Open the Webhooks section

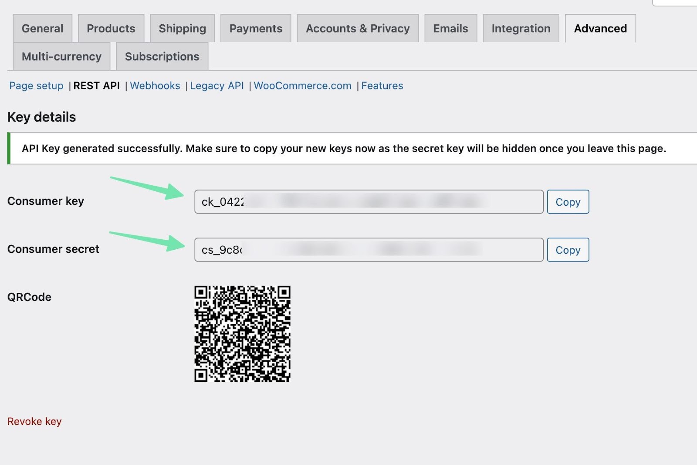[155, 85]
